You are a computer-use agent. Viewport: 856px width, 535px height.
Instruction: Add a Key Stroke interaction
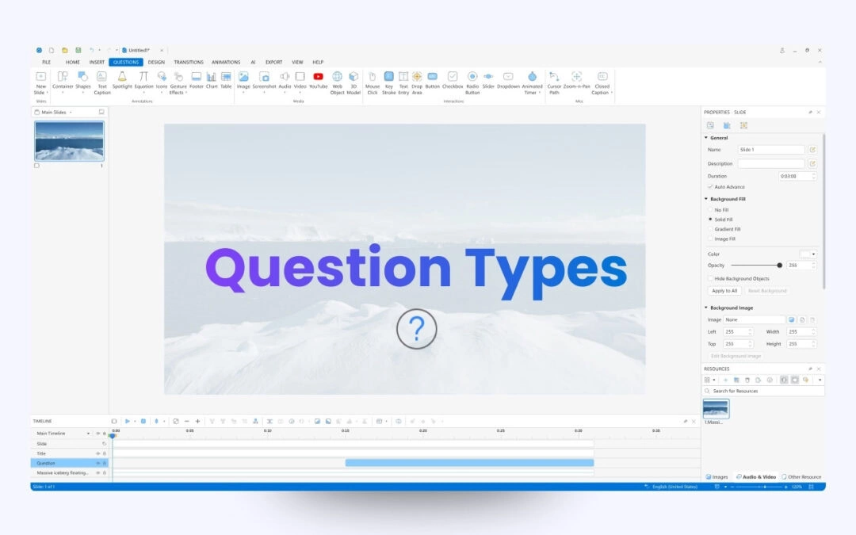point(388,82)
